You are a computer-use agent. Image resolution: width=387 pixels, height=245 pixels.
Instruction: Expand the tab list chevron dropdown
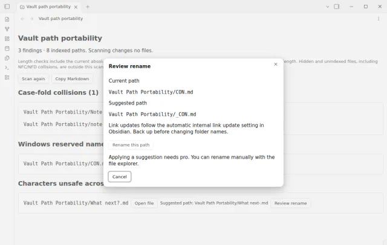point(328,7)
